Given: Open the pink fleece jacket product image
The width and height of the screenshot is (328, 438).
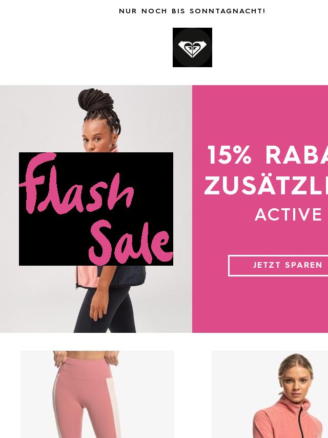Looking at the screenshot, I should pos(270,394).
